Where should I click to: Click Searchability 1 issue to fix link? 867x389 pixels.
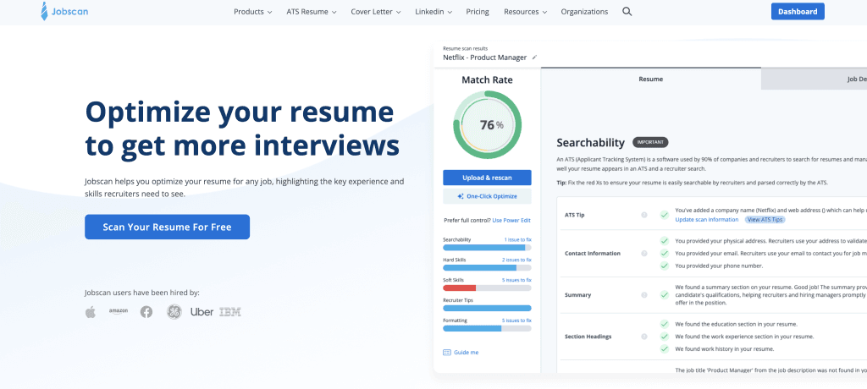(517, 240)
